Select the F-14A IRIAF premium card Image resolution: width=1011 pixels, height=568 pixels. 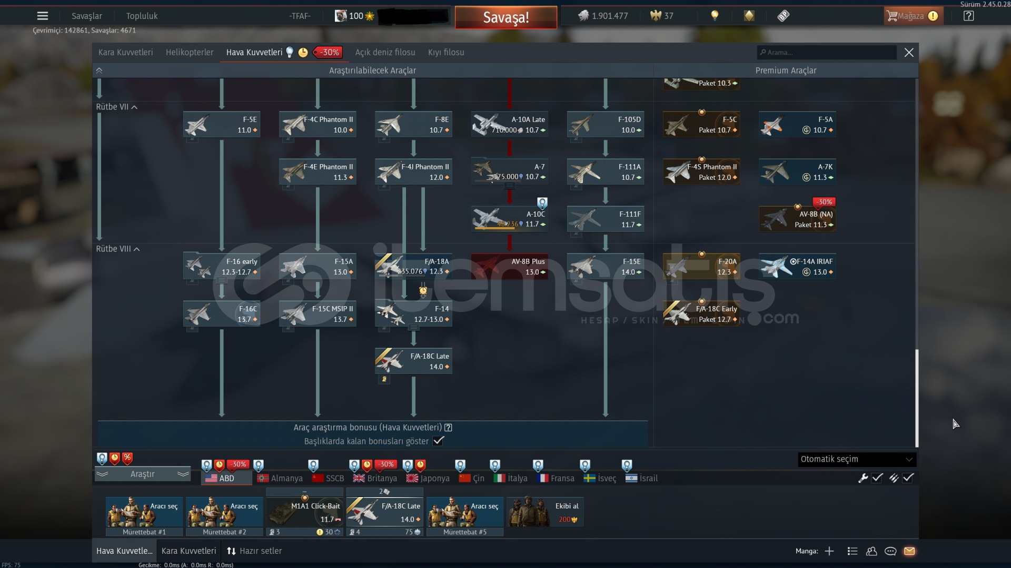(x=797, y=266)
